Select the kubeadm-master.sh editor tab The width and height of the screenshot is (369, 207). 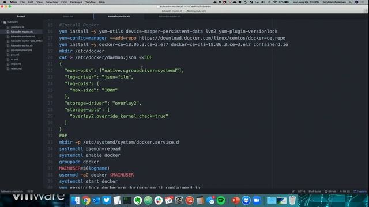tap(119, 16)
